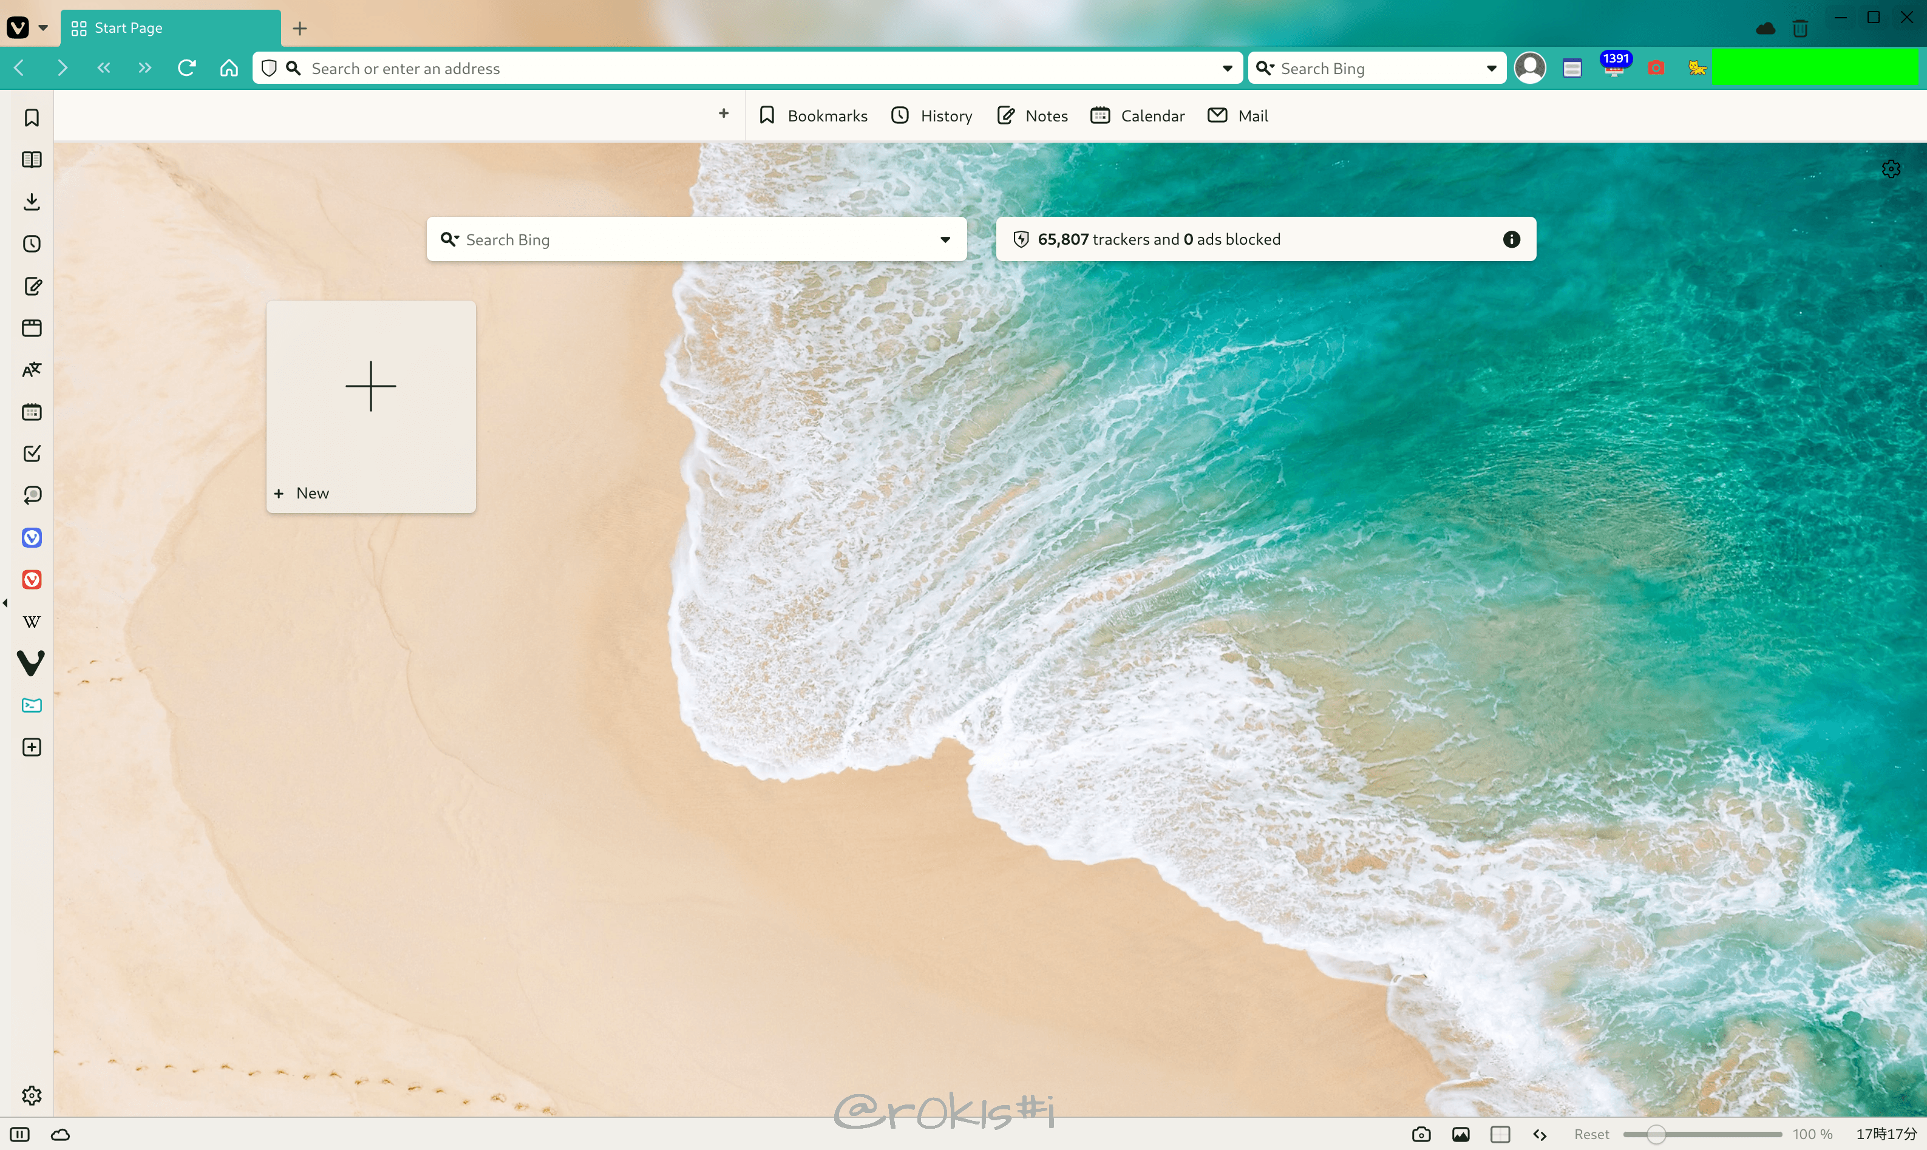Click the toolbar search engine magnifier icon

pyautogui.click(x=1265, y=68)
